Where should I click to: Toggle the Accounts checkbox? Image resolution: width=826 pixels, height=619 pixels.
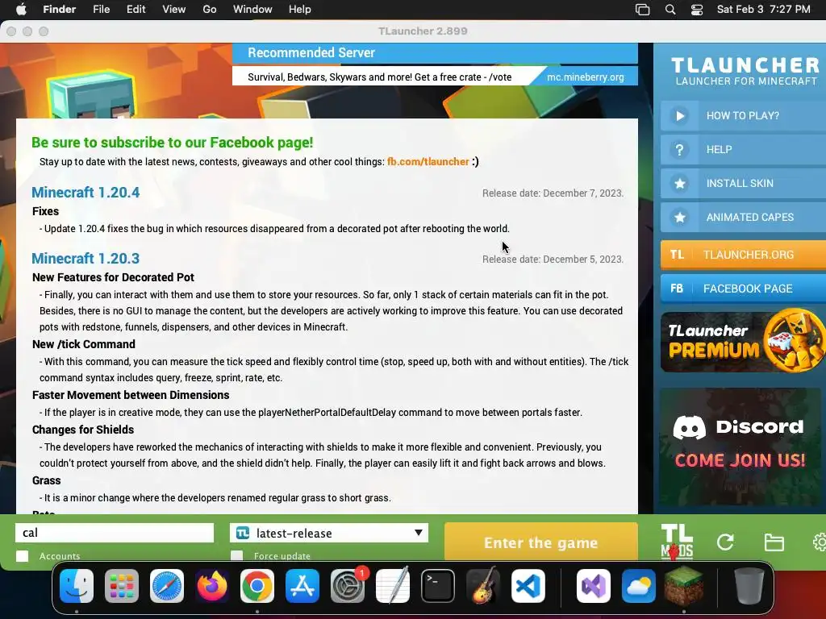click(x=22, y=556)
